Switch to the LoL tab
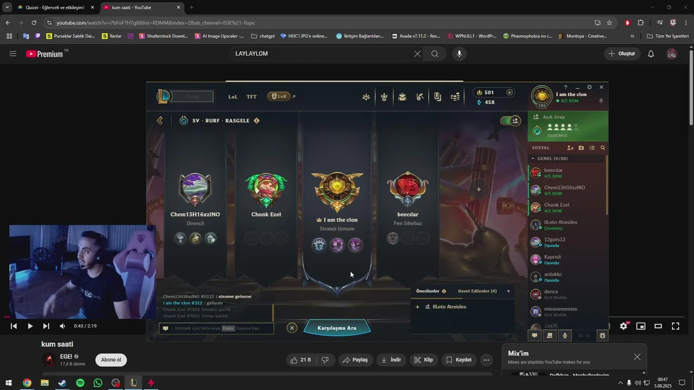Screen dimensions: 694x390 233,97
